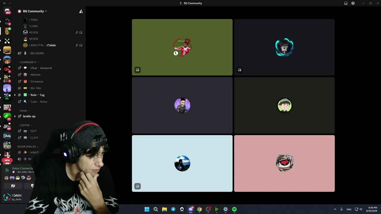The image size is (381, 214).
Task: Open the Help icon in title bar
Action: (353, 3)
